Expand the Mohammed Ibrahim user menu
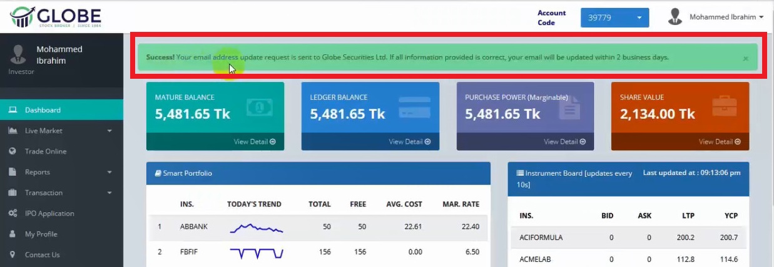 [726, 18]
